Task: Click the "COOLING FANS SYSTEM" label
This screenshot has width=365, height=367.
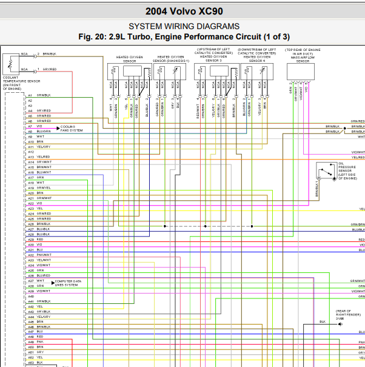Action: (72, 128)
